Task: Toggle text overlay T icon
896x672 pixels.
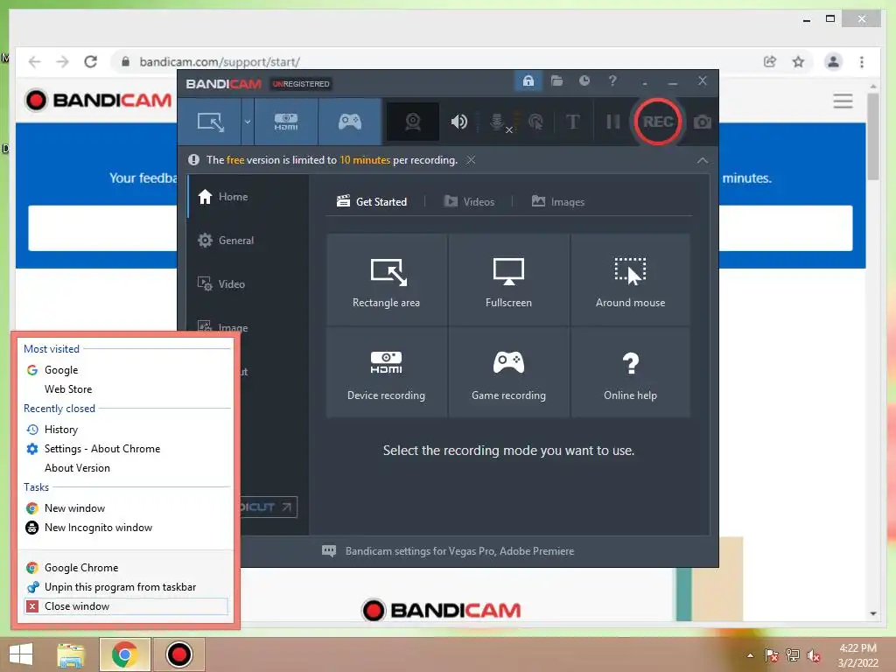Action: coord(572,122)
